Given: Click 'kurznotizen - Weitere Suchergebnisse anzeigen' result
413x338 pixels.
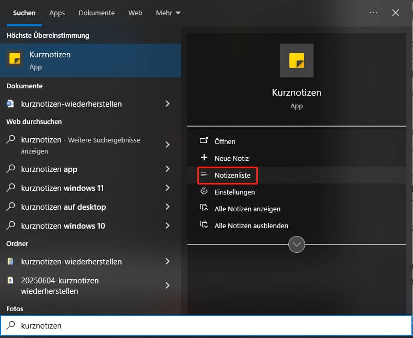Looking at the screenshot, I should [x=90, y=145].
